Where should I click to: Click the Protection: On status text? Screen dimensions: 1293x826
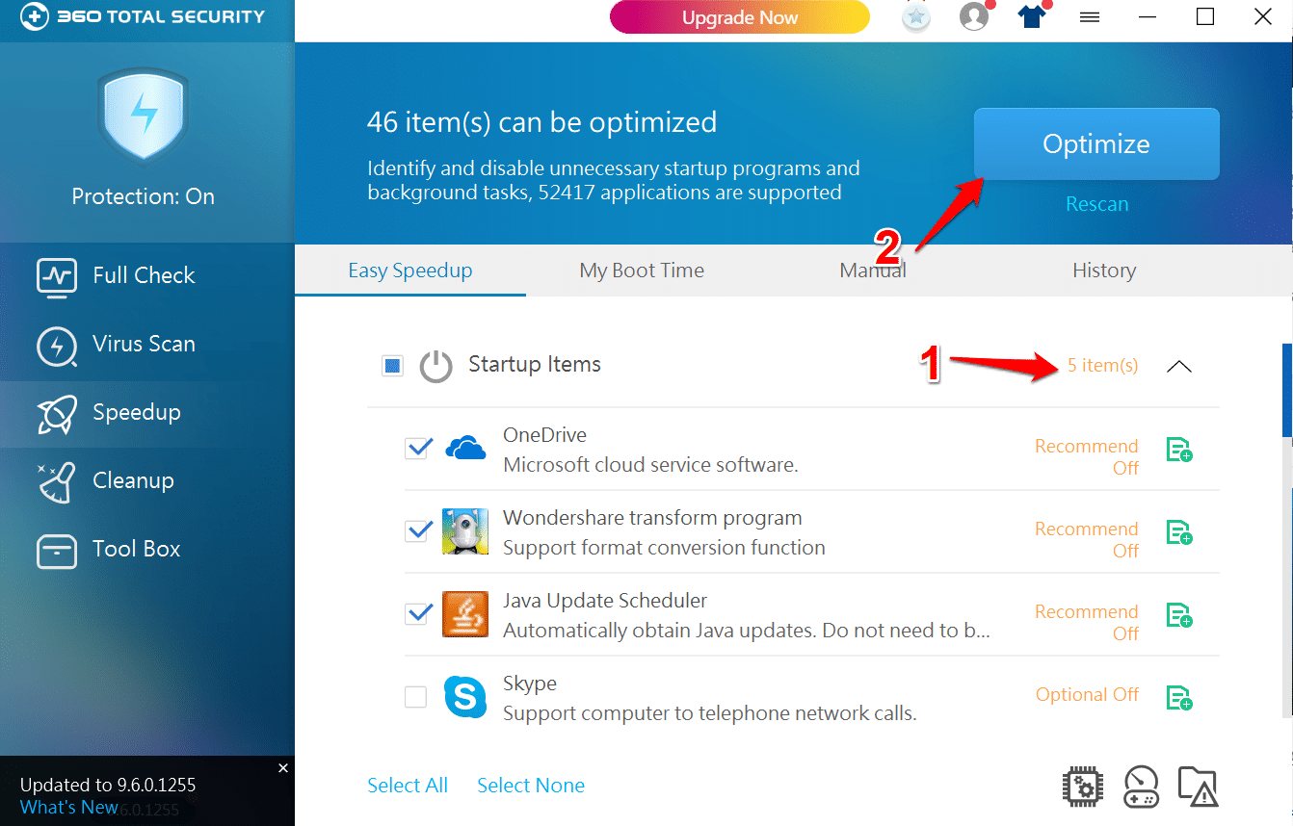144,196
